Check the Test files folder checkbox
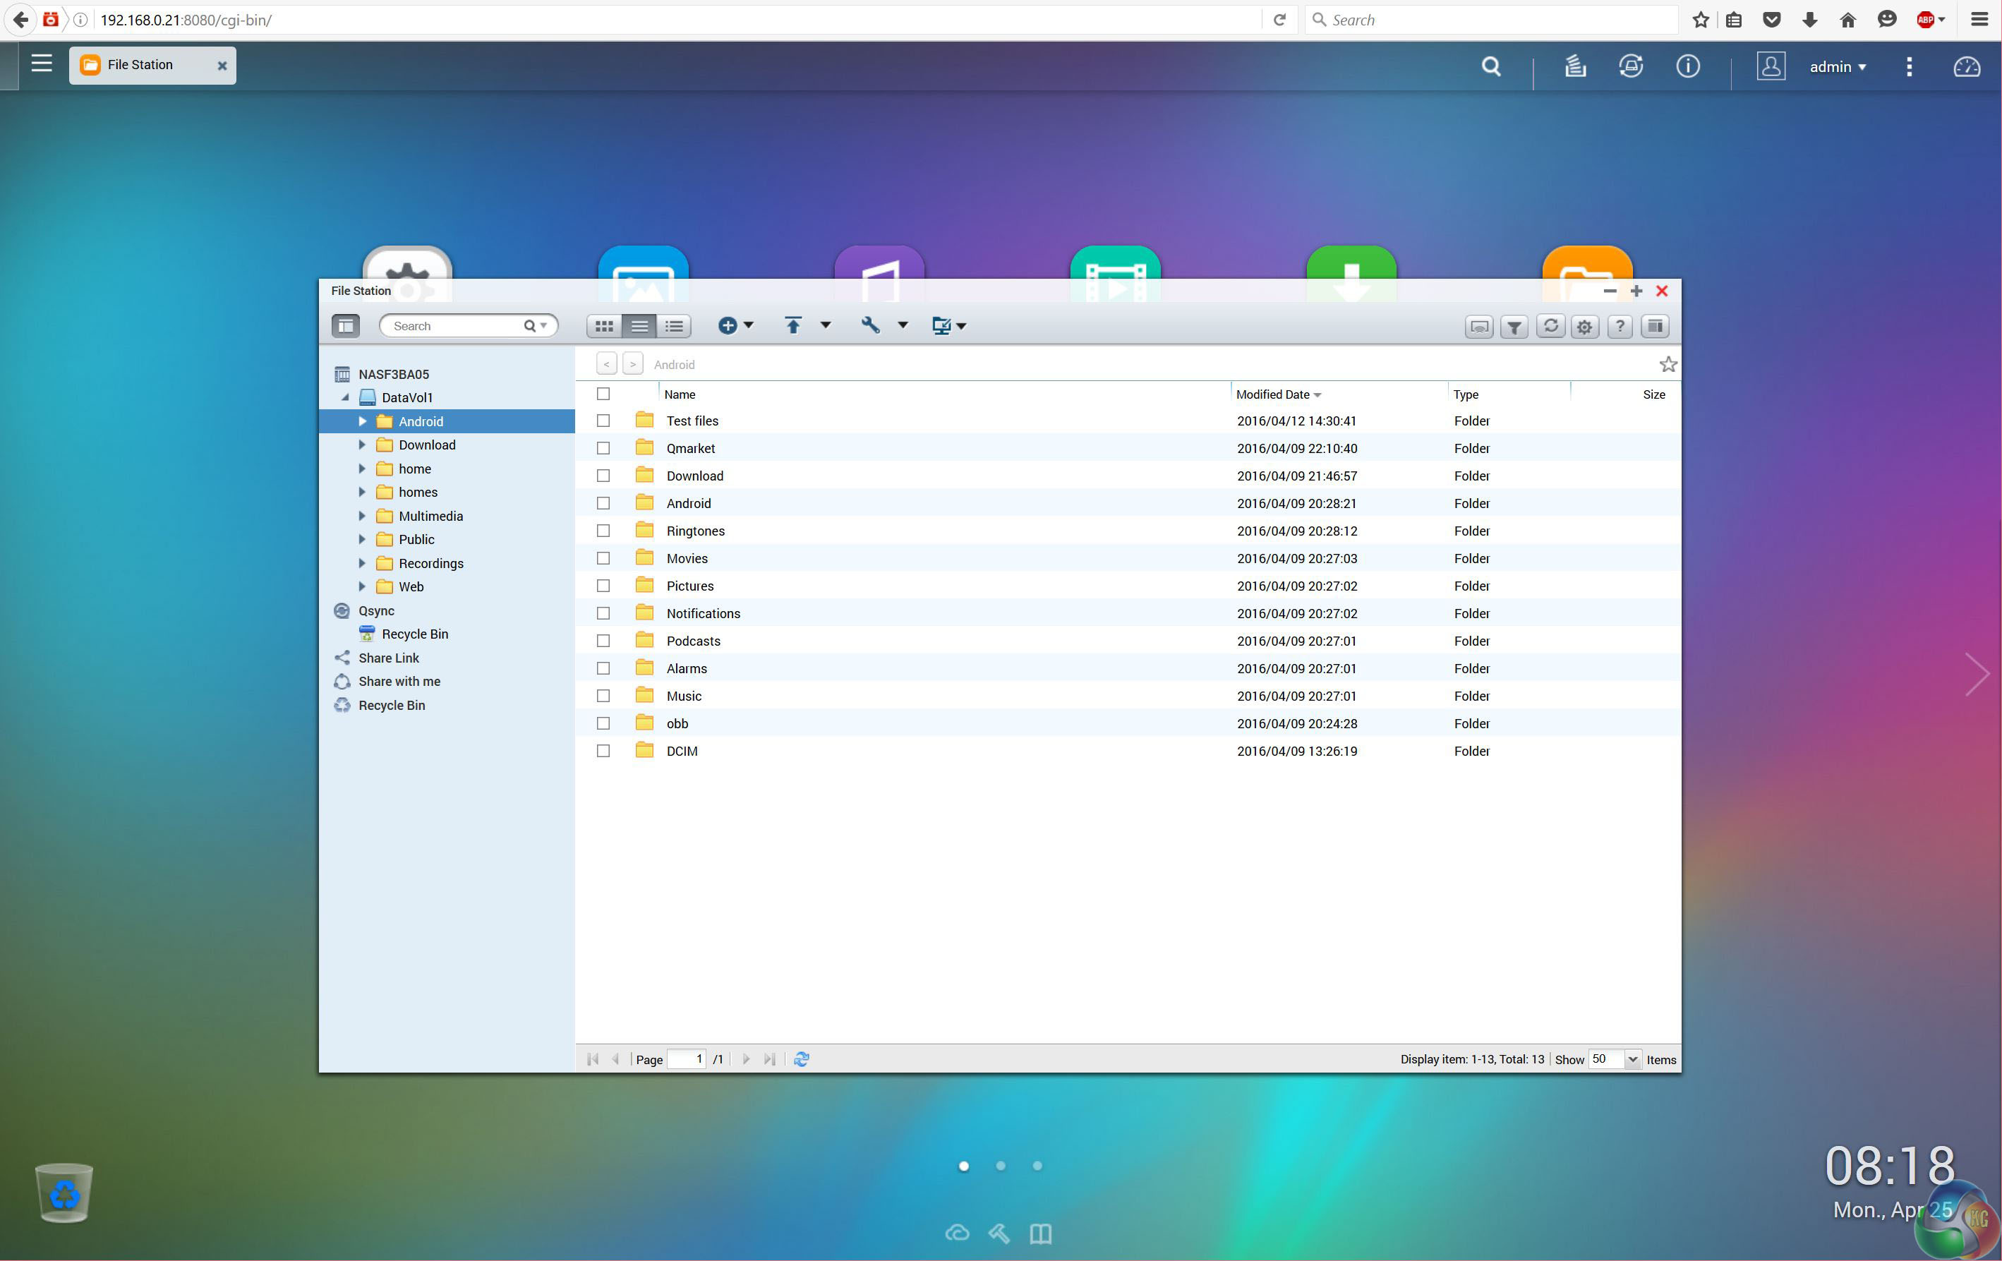 (603, 421)
